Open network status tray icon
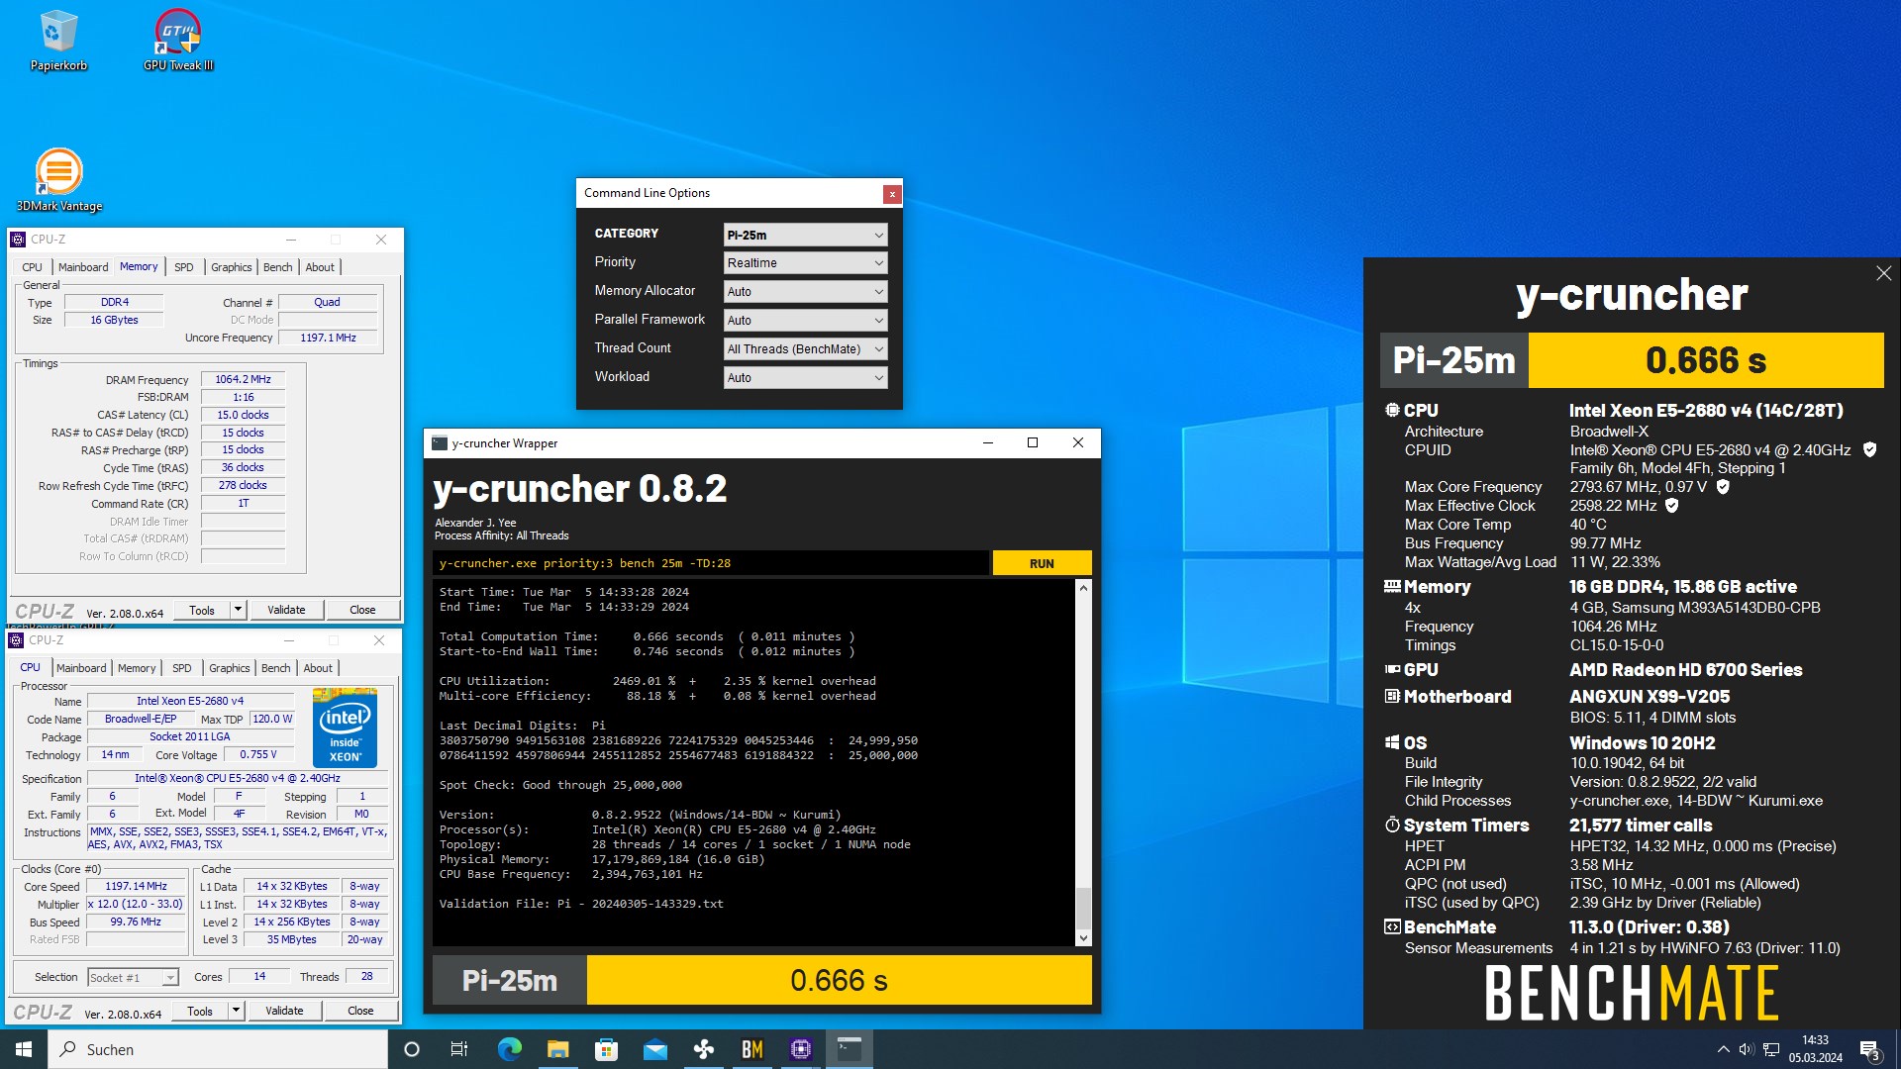The width and height of the screenshot is (1901, 1069). 1771,1049
